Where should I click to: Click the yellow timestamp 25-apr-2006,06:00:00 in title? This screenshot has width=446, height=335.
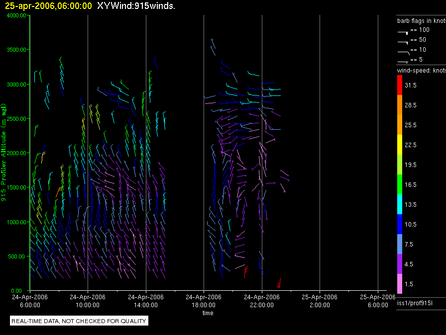(48, 6)
